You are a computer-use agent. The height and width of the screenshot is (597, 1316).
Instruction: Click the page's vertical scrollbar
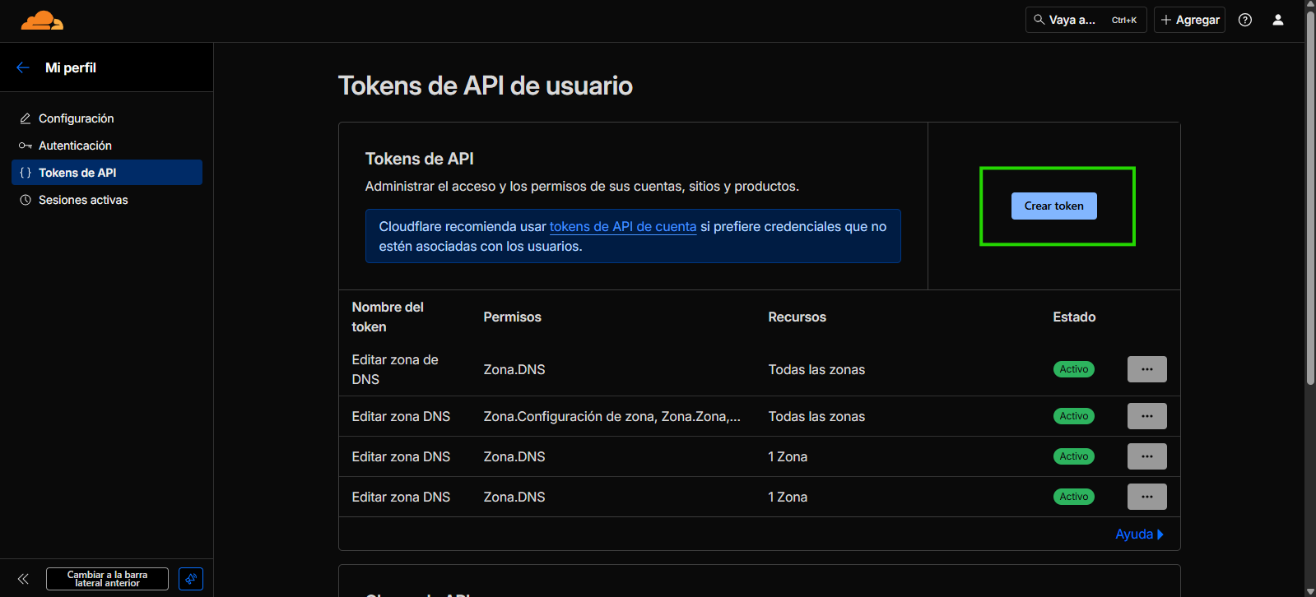(x=1309, y=247)
